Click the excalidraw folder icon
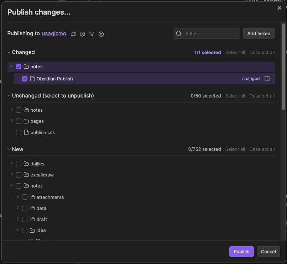The width and height of the screenshot is (287, 264). pos(26,175)
